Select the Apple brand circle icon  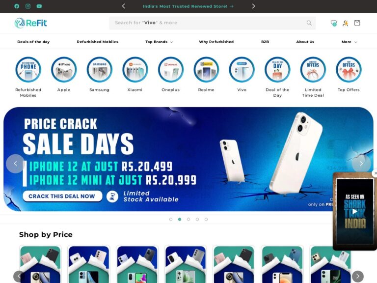pyautogui.click(x=64, y=70)
